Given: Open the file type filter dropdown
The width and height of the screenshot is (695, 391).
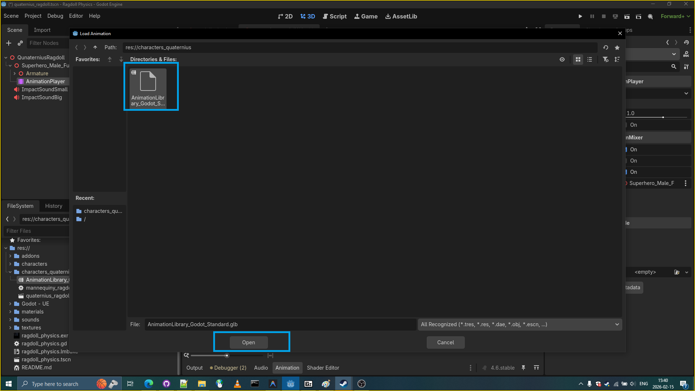Looking at the screenshot, I should coord(520,324).
